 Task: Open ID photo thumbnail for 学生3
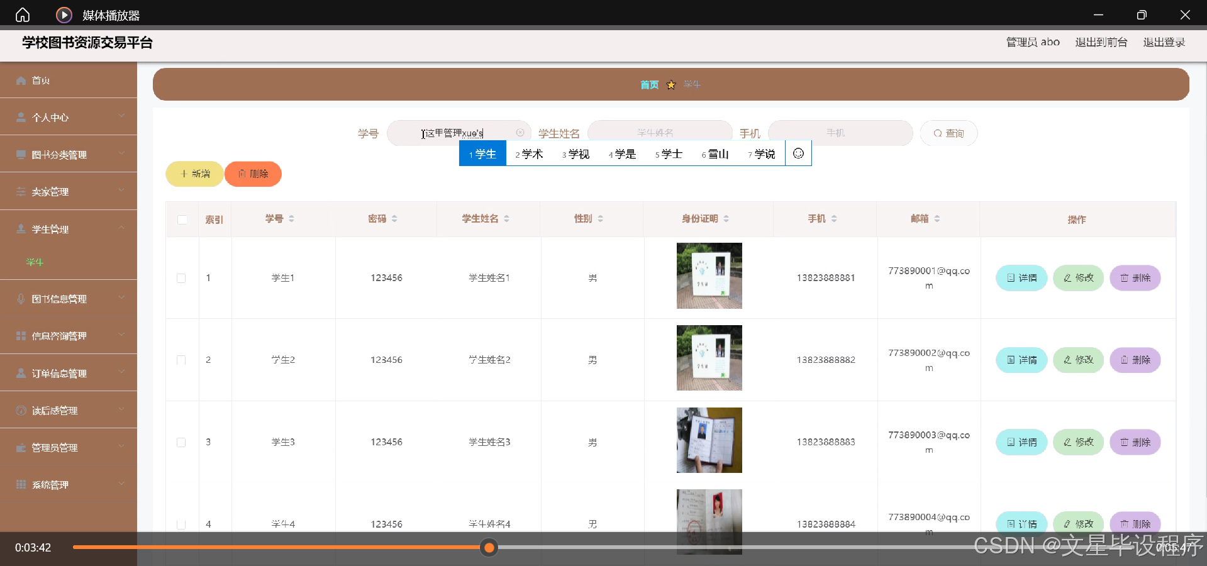pyautogui.click(x=709, y=440)
